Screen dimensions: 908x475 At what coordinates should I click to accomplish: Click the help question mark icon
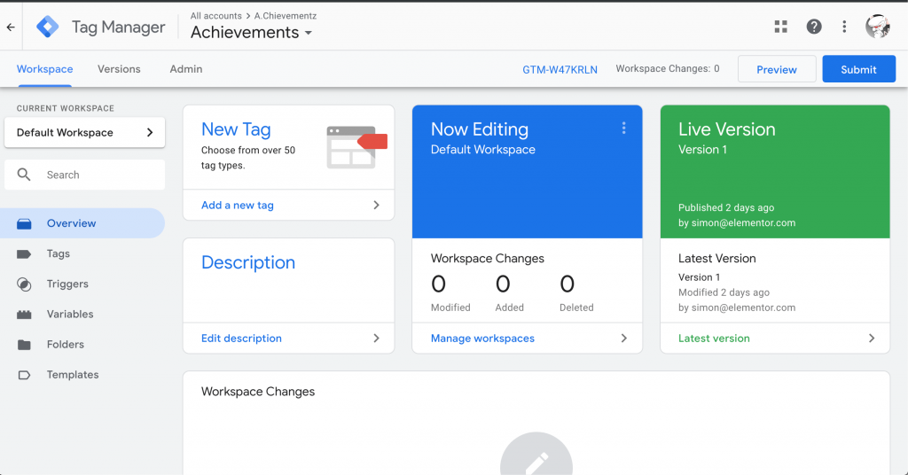tap(813, 27)
